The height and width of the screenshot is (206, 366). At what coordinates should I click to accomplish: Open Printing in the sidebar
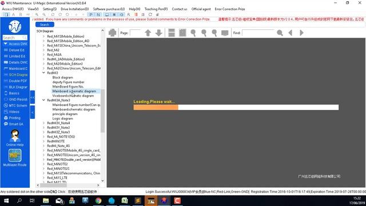click(x=13, y=118)
